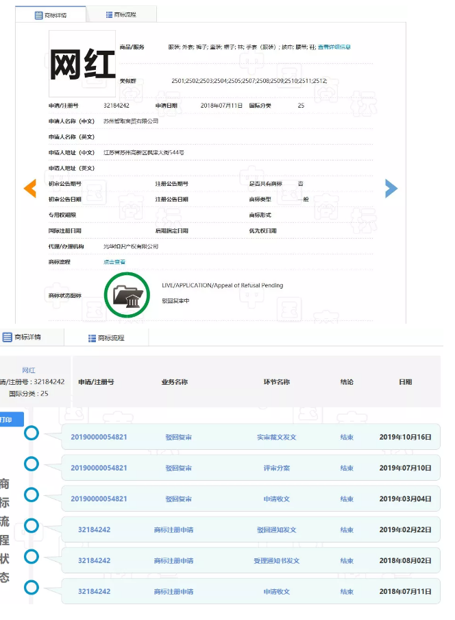Screen dimensions: 455x620
Task: Open the 商标详情 tab in top panel
Action: click(x=51, y=15)
